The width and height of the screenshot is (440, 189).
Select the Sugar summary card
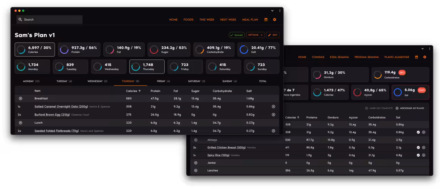pyautogui.click(x=169, y=49)
